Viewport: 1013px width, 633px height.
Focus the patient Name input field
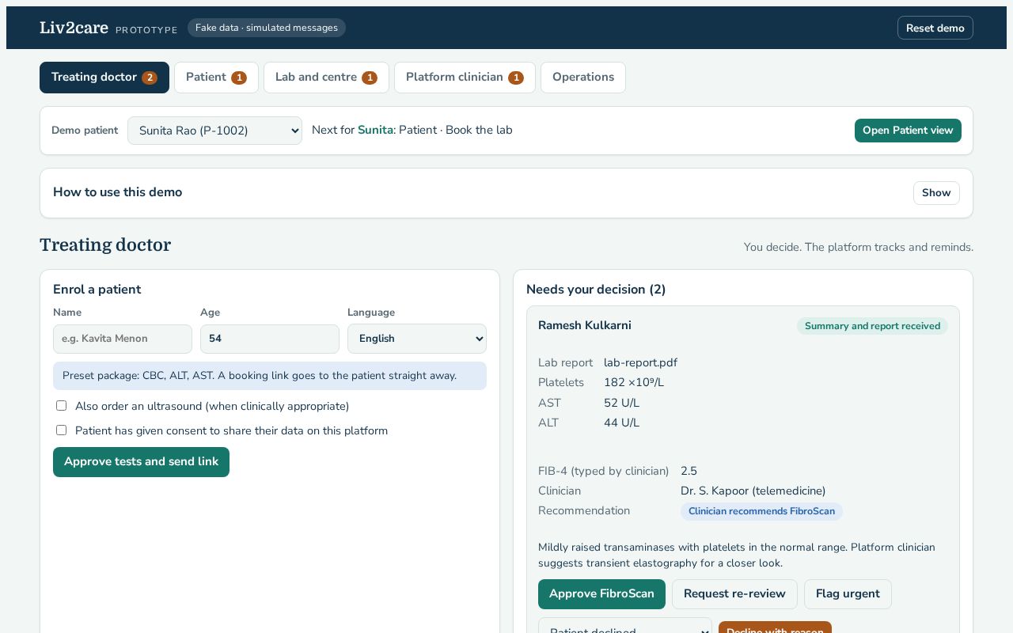(x=123, y=339)
